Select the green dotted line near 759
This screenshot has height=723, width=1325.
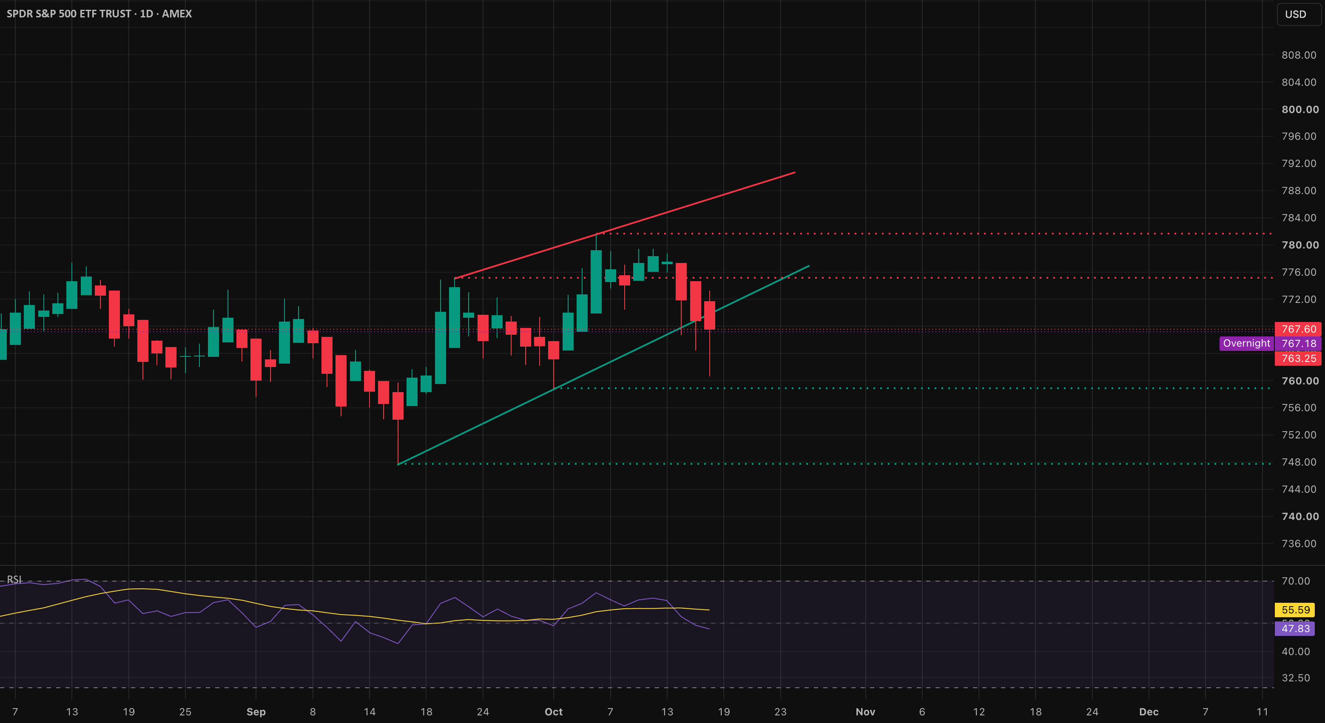913,388
